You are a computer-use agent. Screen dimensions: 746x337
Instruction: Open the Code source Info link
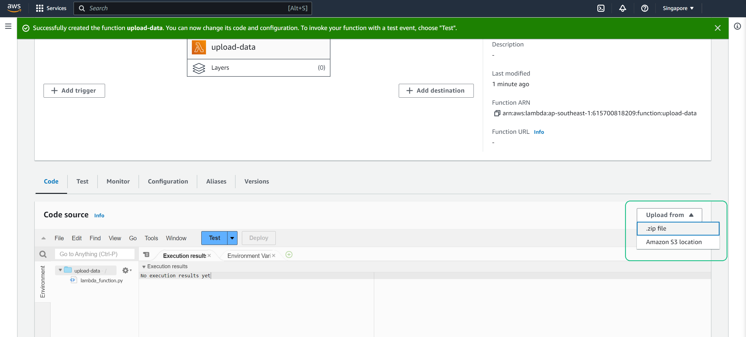tap(99, 216)
